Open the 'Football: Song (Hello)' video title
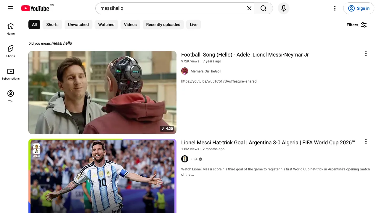The image size is (379, 213). [245, 55]
